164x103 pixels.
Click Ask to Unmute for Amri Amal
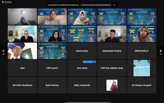pyautogui.click(x=88, y=62)
